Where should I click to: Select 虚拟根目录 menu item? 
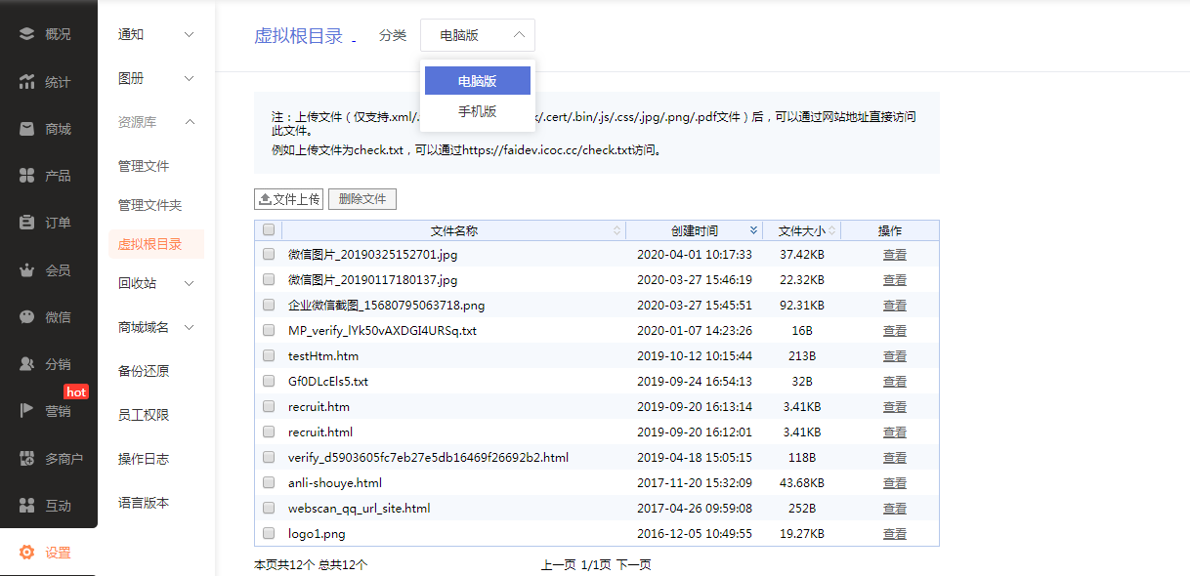pyautogui.click(x=155, y=244)
